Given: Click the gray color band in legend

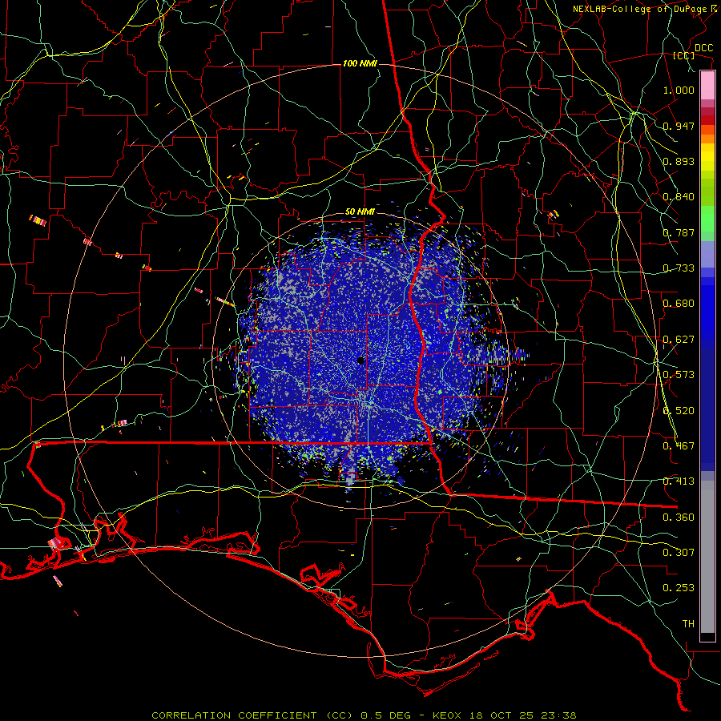Looking at the screenshot, I should coord(707,557).
